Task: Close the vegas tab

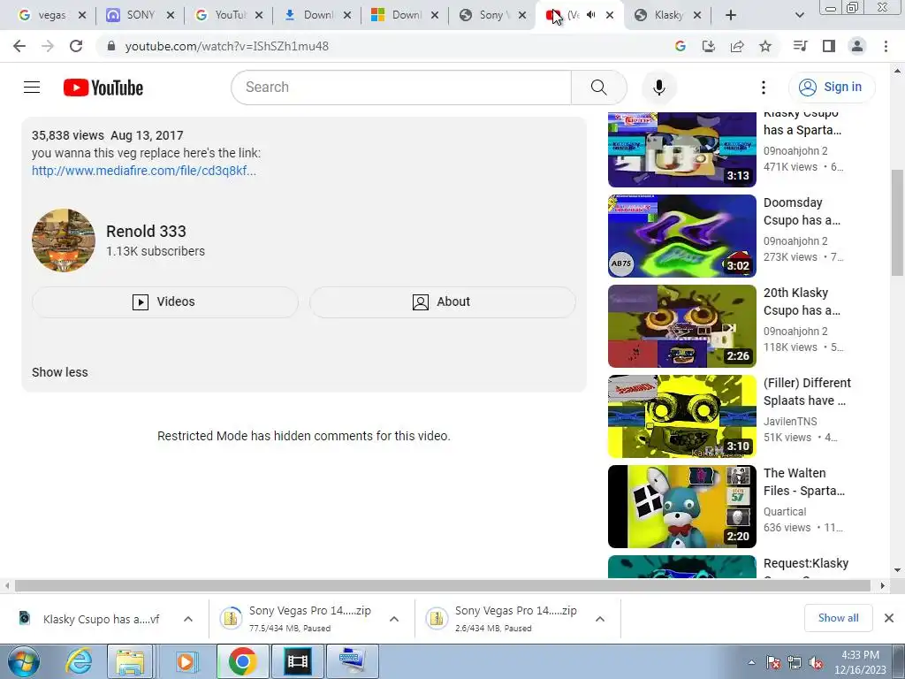Action: point(82,15)
